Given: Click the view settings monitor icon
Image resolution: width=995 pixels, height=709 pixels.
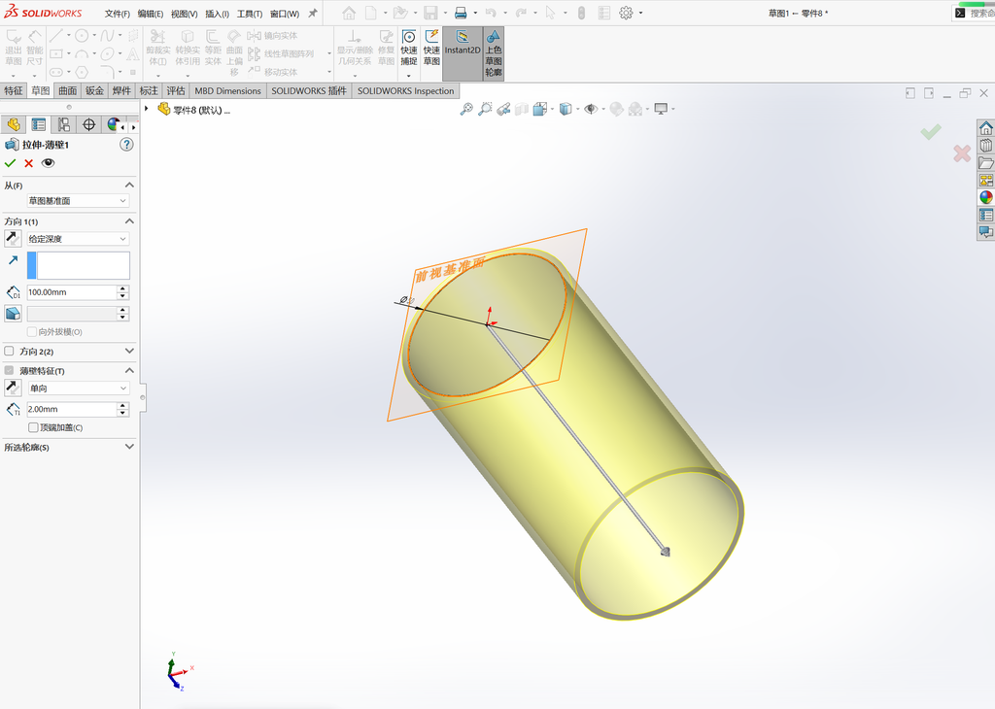Looking at the screenshot, I should pos(661,109).
